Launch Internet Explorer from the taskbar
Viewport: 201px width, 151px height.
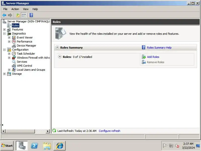pyautogui.click(x=60, y=146)
